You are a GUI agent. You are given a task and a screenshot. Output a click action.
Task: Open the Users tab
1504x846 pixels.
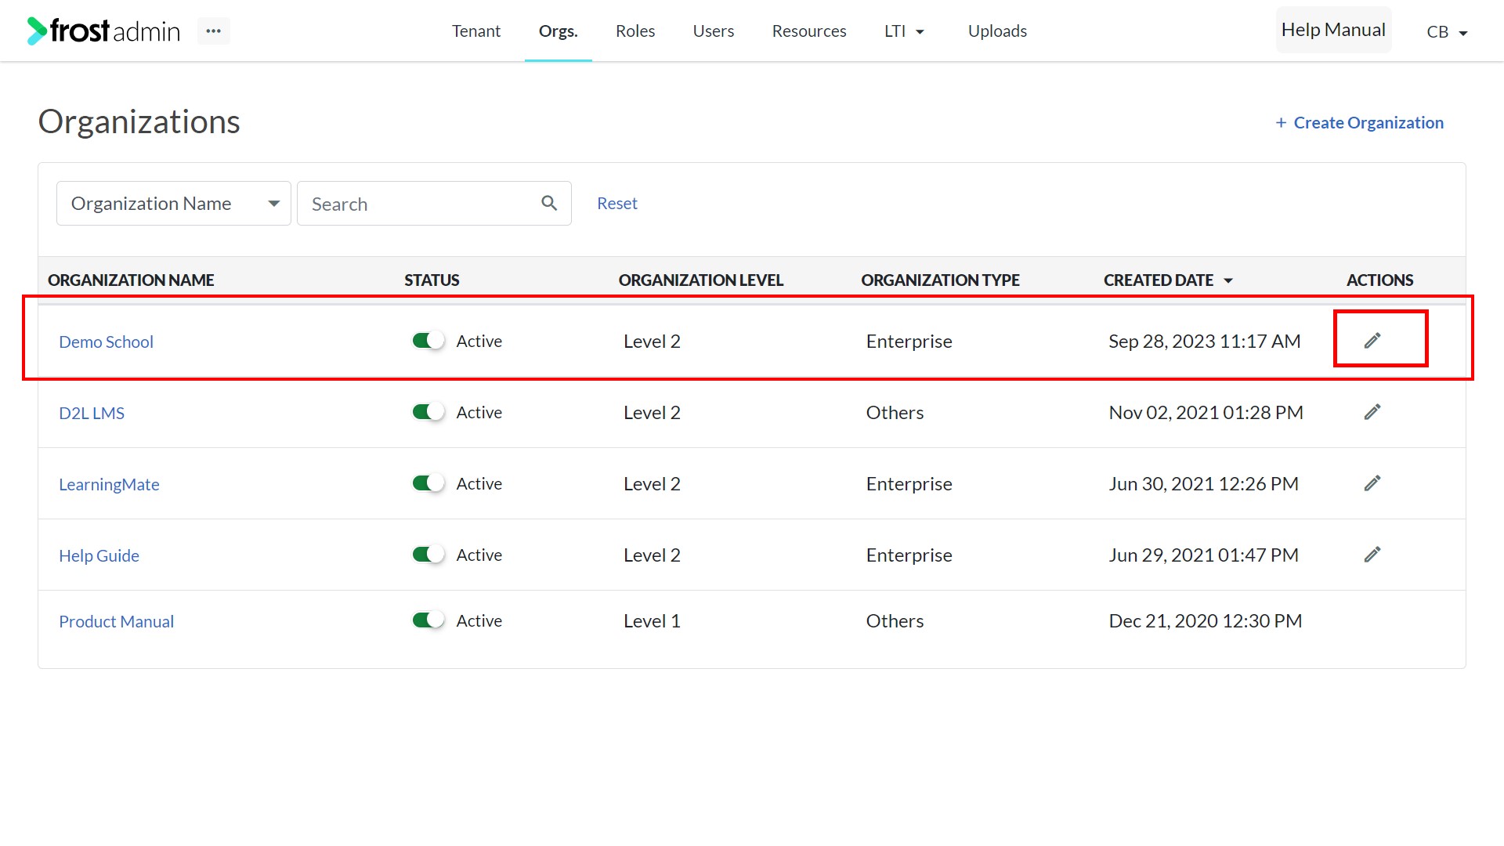(713, 31)
